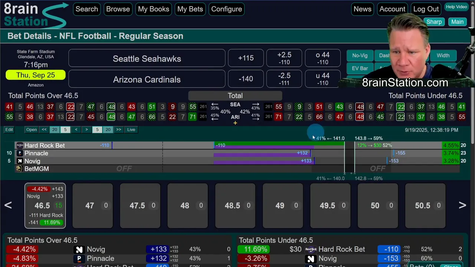Open My Bets
Image resolution: width=475 pixels, height=267 pixels.
[x=190, y=9]
